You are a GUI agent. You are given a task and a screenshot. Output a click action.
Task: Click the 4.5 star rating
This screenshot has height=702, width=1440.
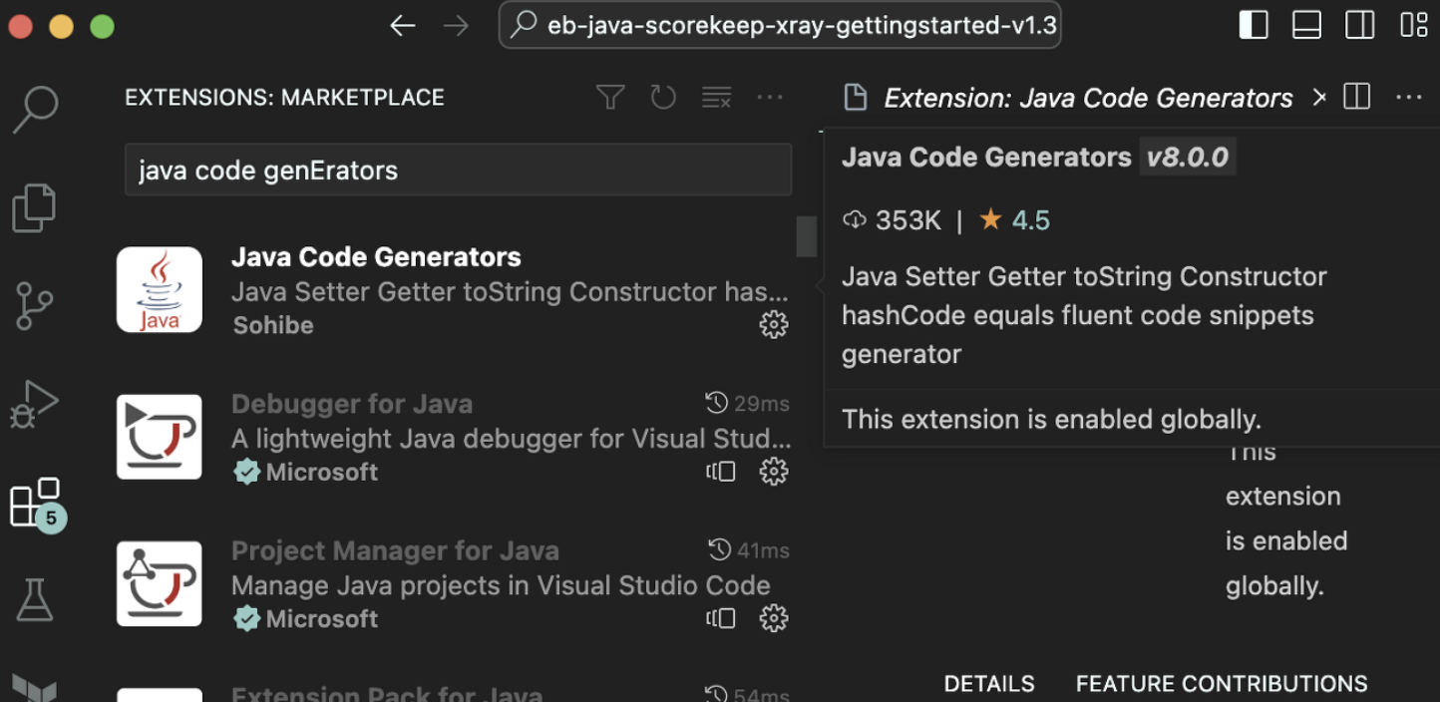point(1015,220)
